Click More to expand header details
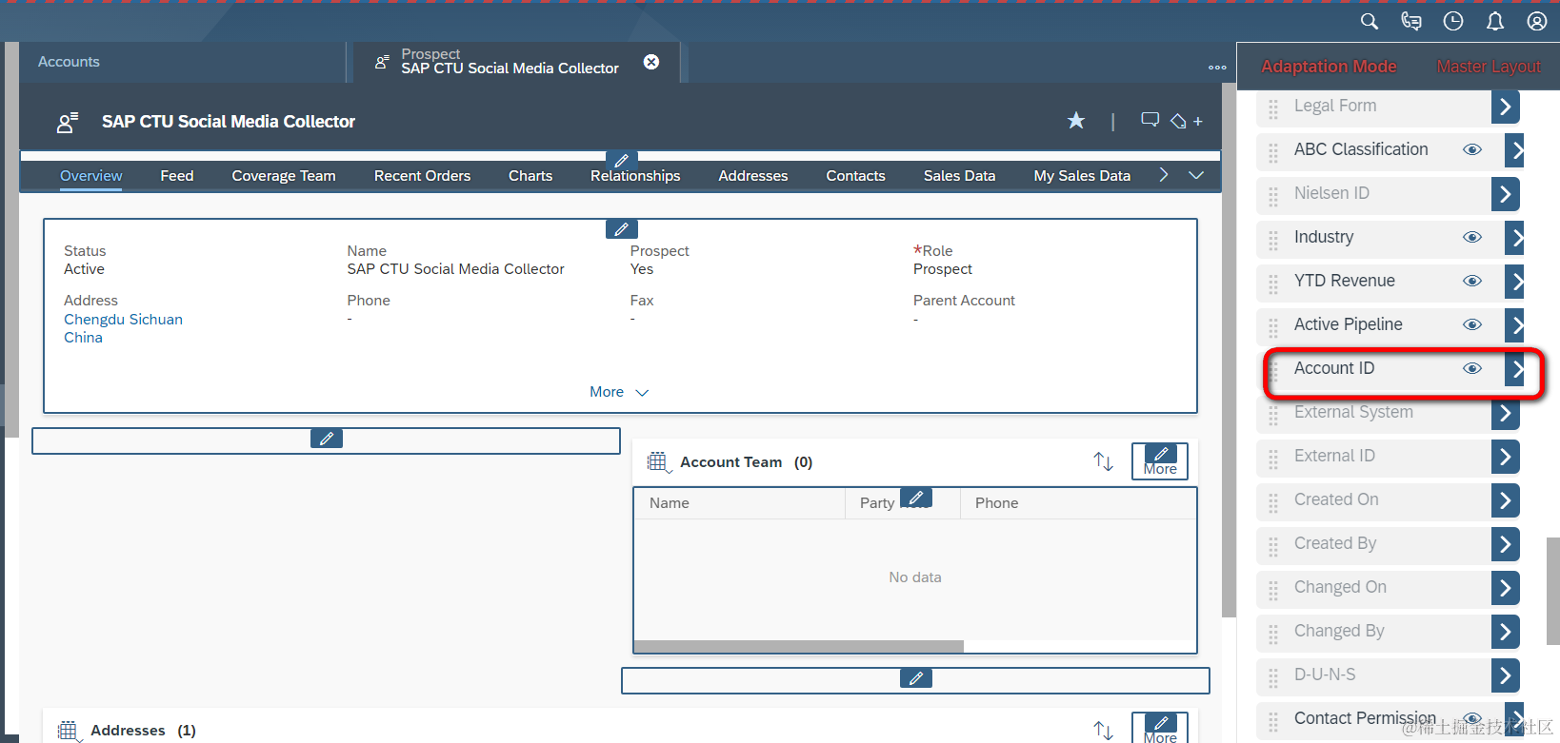The image size is (1560, 743). click(619, 392)
